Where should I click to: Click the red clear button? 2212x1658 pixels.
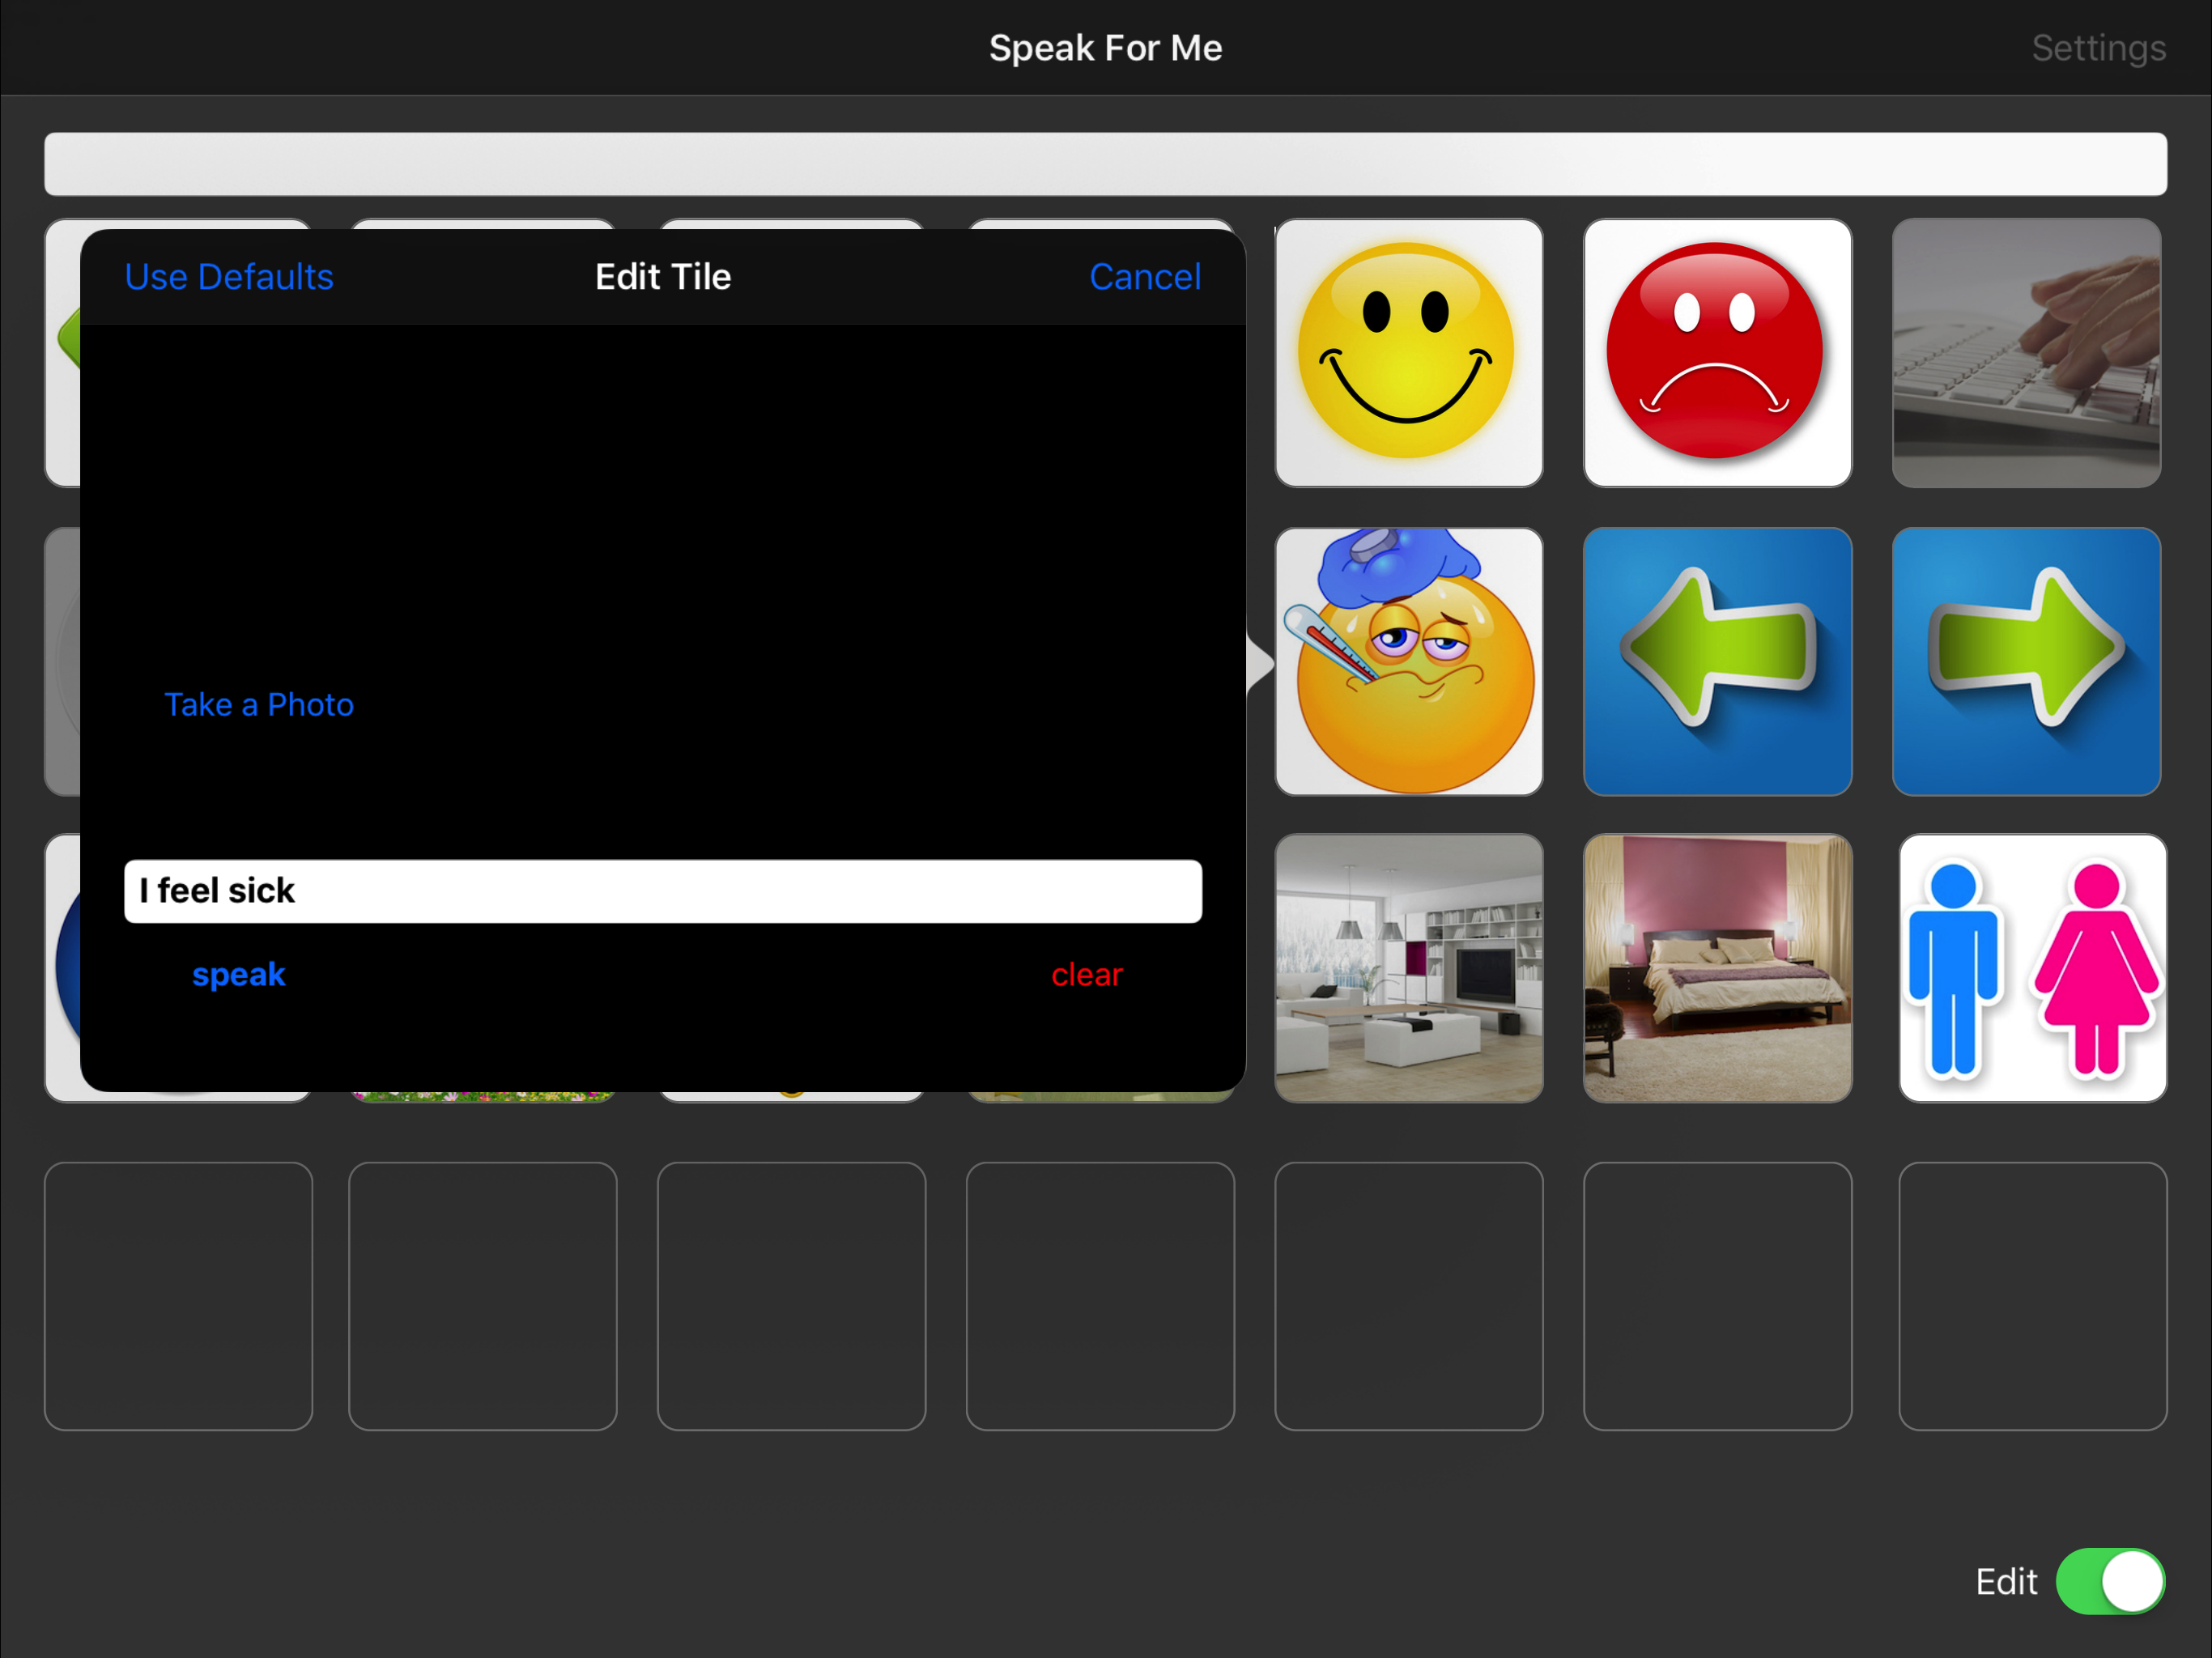point(1087,974)
